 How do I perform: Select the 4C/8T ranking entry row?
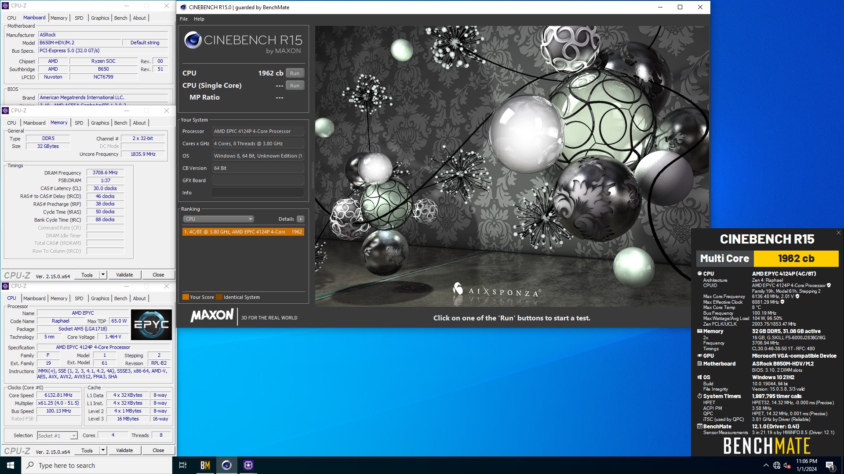tap(243, 232)
